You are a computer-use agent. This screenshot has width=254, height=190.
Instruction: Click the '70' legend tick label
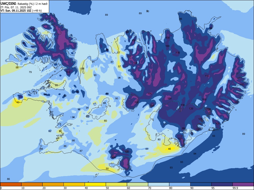tap(150, 188)
